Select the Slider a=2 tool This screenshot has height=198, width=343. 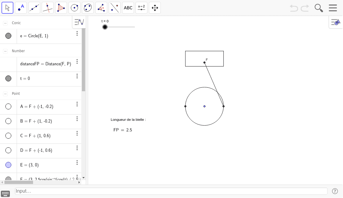click(x=141, y=8)
